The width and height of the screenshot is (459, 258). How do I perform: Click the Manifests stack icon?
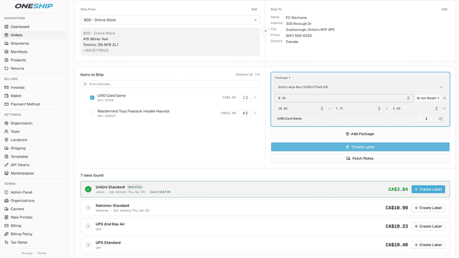[7, 52]
